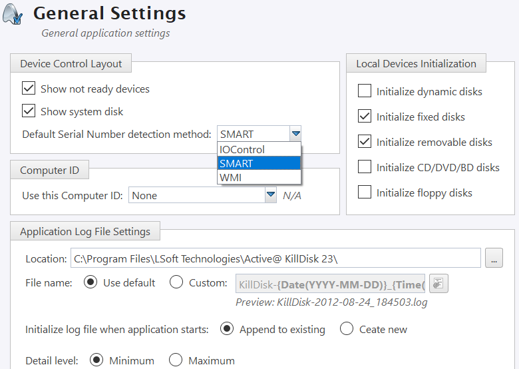Enable Initialize dynamic disks
This screenshot has width=519, height=369.
[x=365, y=91]
